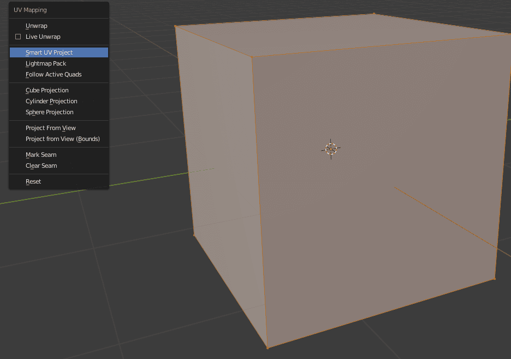Select Mark Seam option
Screen dimensions: 511x359
41,155
